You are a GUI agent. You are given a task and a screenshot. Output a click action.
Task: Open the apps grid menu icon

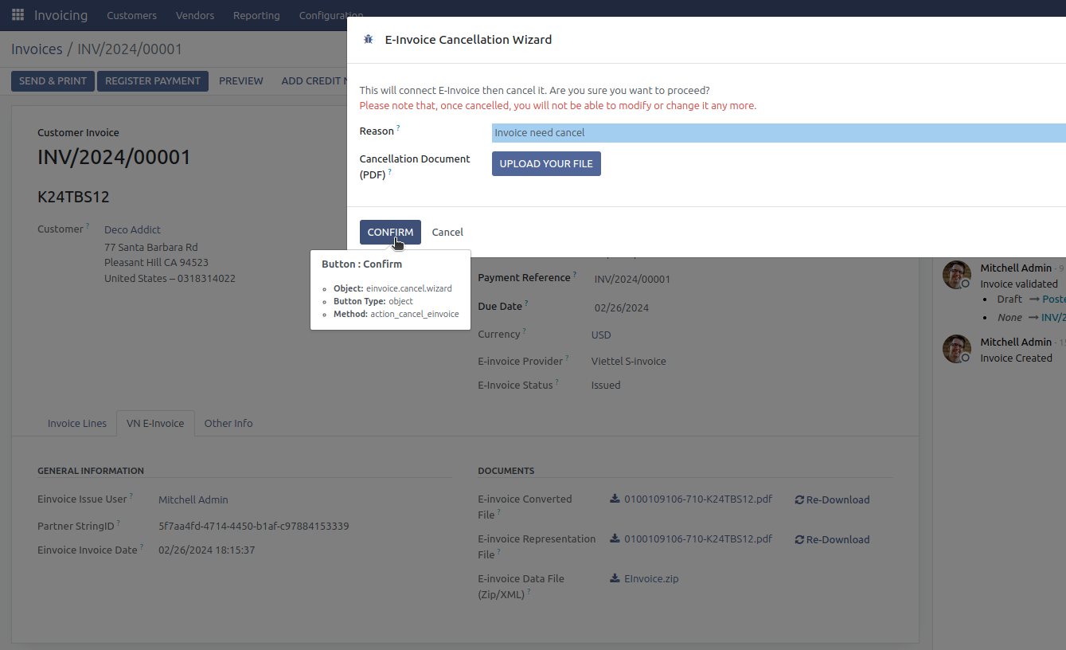18,15
